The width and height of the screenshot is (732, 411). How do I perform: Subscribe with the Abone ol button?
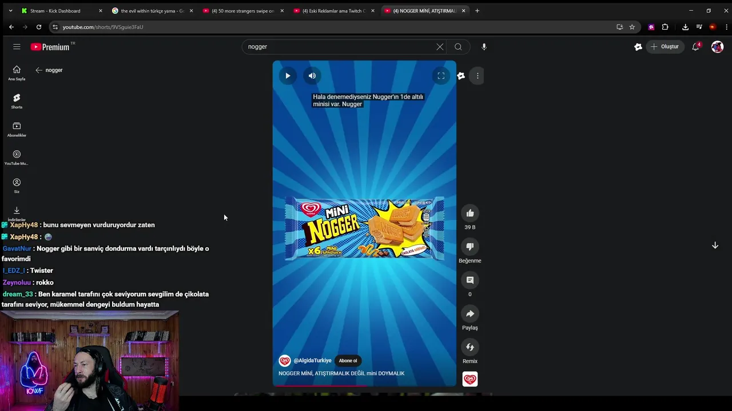(x=348, y=361)
